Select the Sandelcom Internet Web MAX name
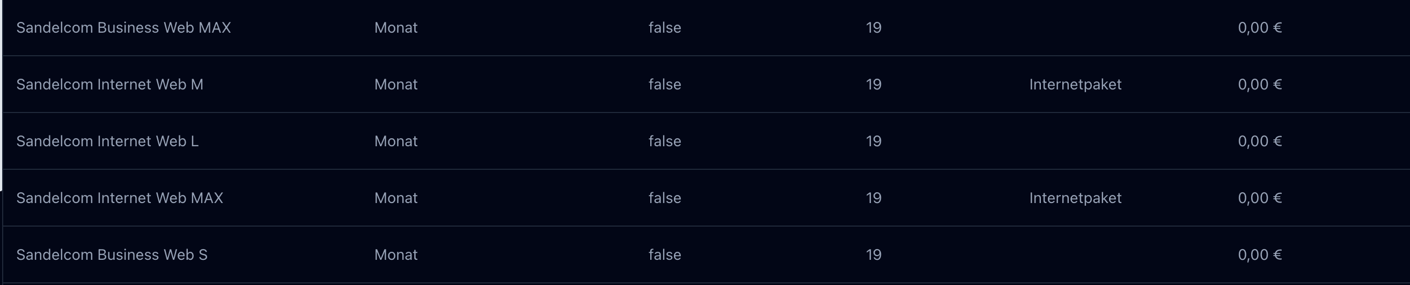 (x=119, y=198)
